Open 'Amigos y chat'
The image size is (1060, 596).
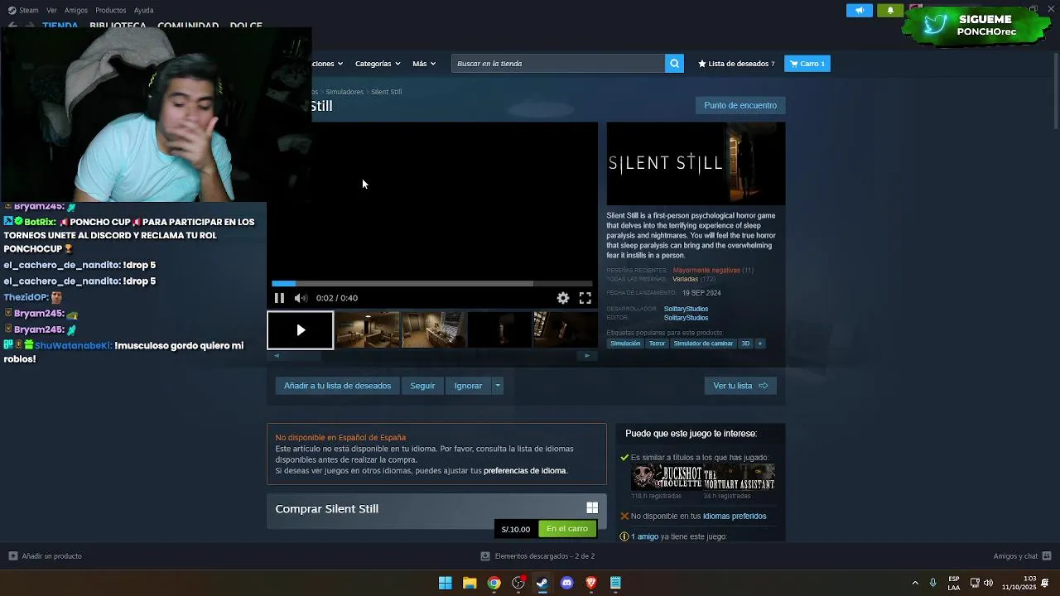click(x=1023, y=556)
